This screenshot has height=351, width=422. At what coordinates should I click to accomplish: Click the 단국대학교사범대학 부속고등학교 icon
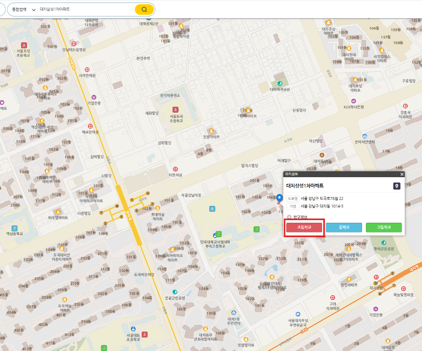pyautogui.click(x=219, y=234)
